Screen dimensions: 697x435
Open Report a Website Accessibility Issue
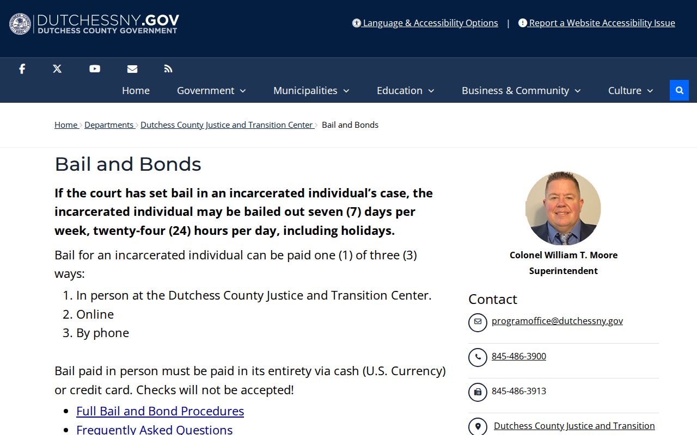597,23
